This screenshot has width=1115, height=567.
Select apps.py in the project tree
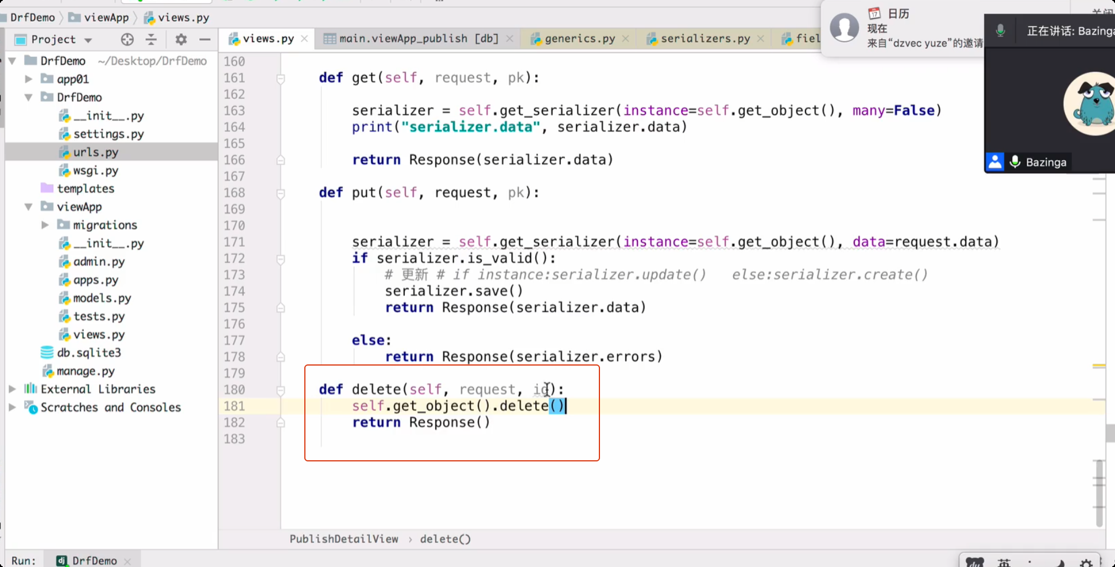(95, 280)
